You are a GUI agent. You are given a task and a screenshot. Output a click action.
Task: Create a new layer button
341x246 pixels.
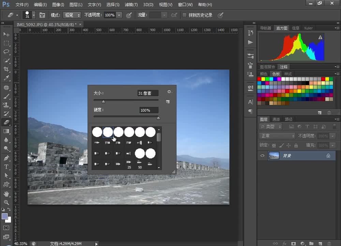(x=320, y=243)
